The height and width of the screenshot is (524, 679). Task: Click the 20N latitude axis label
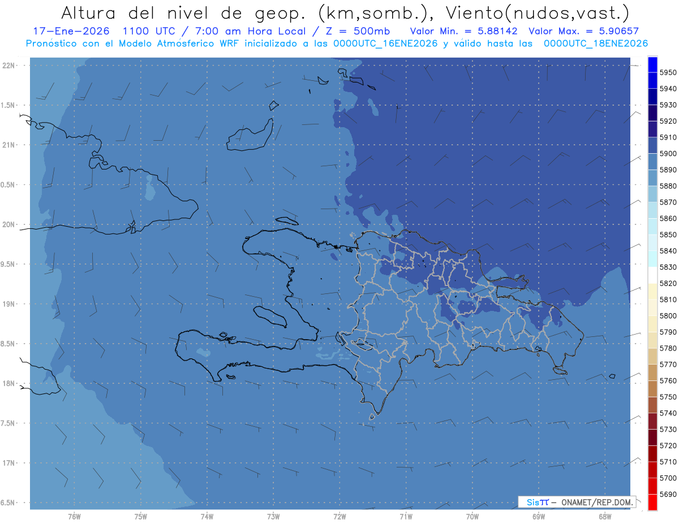coord(8,224)
